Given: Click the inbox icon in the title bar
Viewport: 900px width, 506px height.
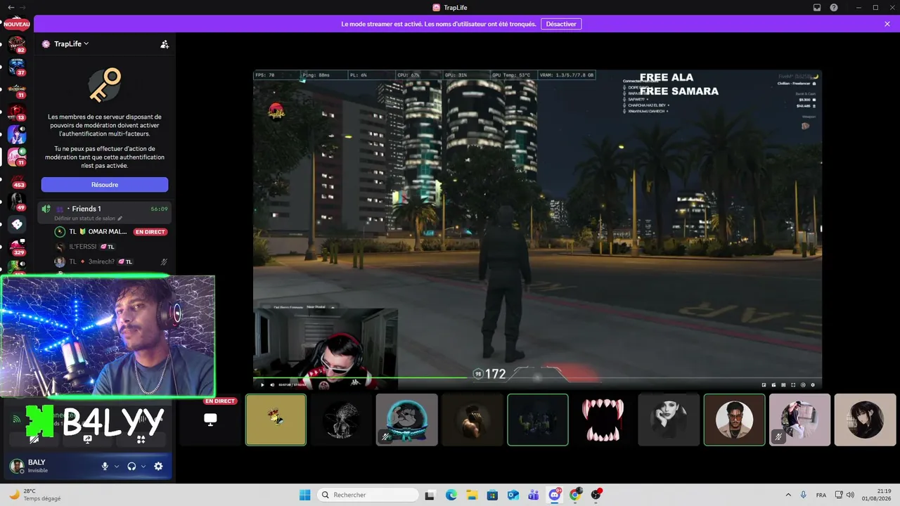Looking at the screenshot, I should 817,8.
